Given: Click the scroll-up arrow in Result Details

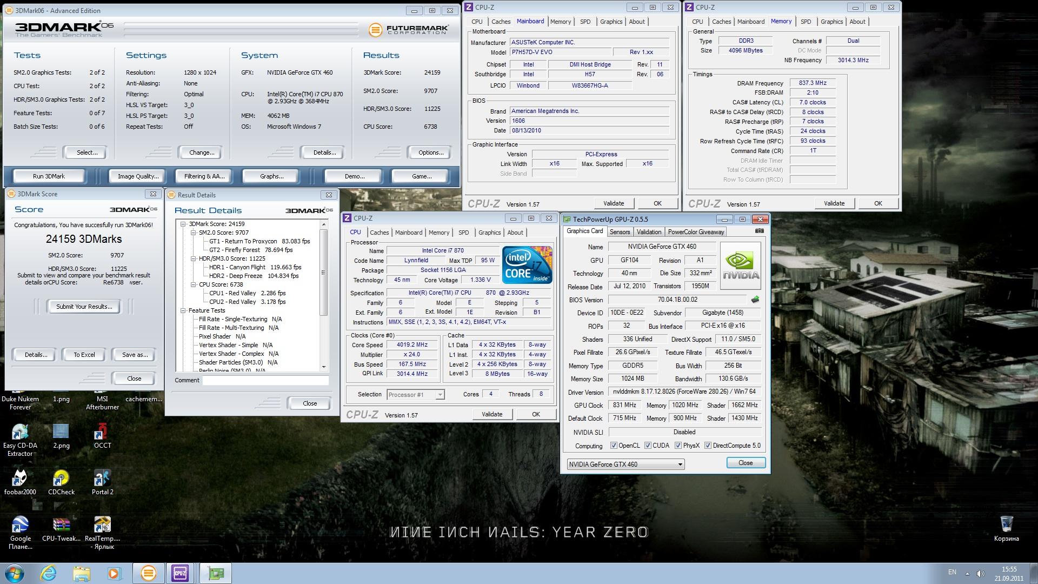Looking at the screenshot, I should coord(324,224).
